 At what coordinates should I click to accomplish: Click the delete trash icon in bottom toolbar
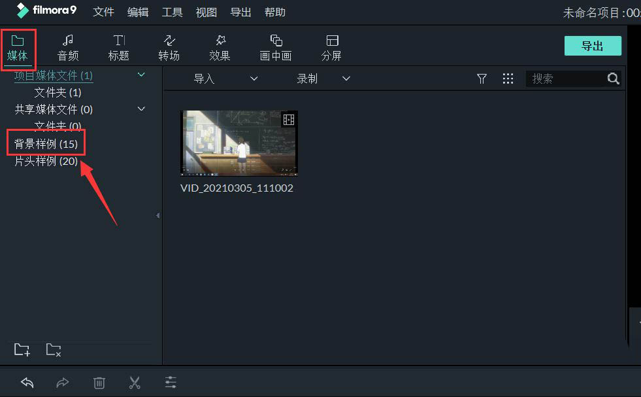[x=99, y=383]
